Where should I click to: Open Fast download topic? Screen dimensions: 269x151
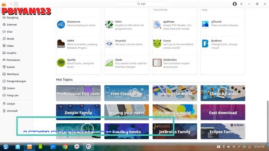pyautogui.click(x=223, y=112)
